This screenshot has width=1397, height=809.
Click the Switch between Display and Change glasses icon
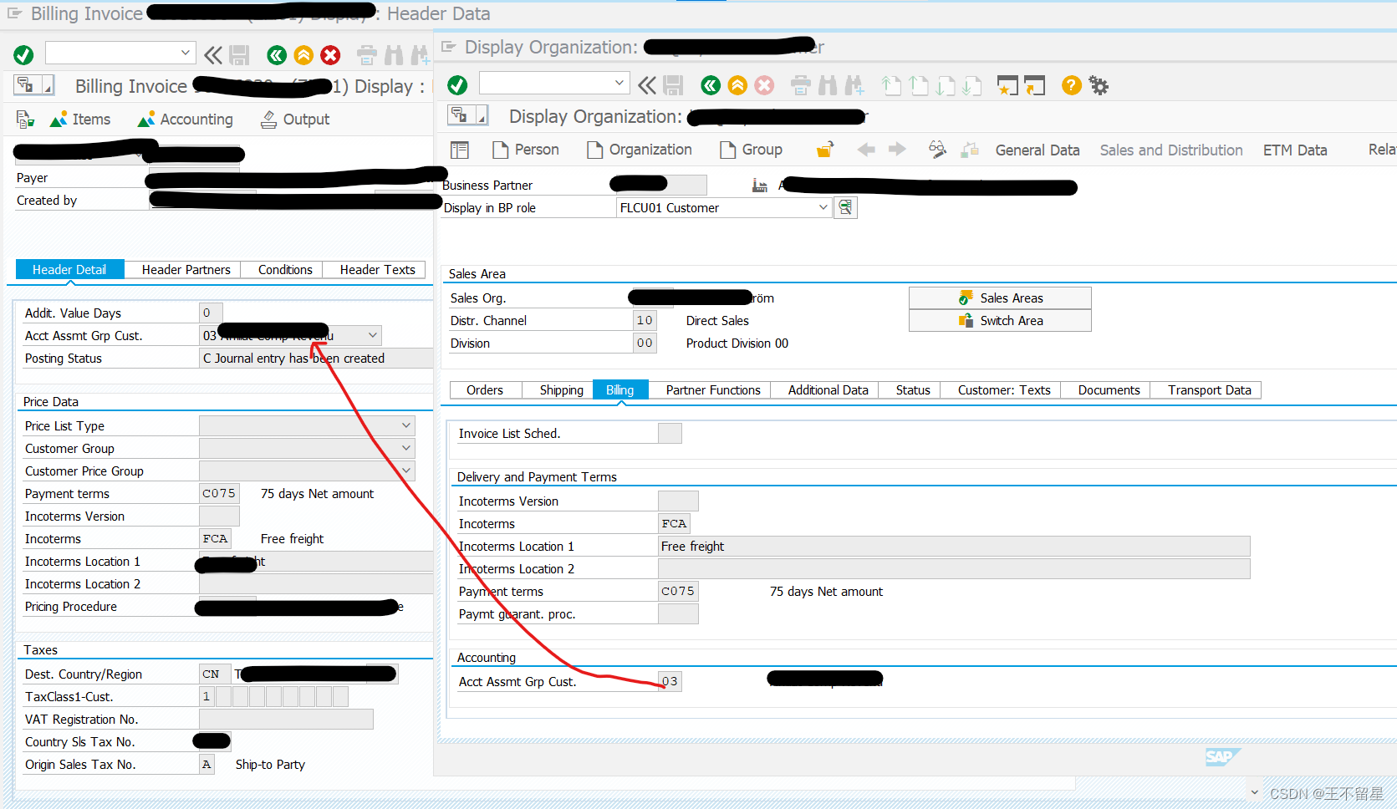coord(937,150)
